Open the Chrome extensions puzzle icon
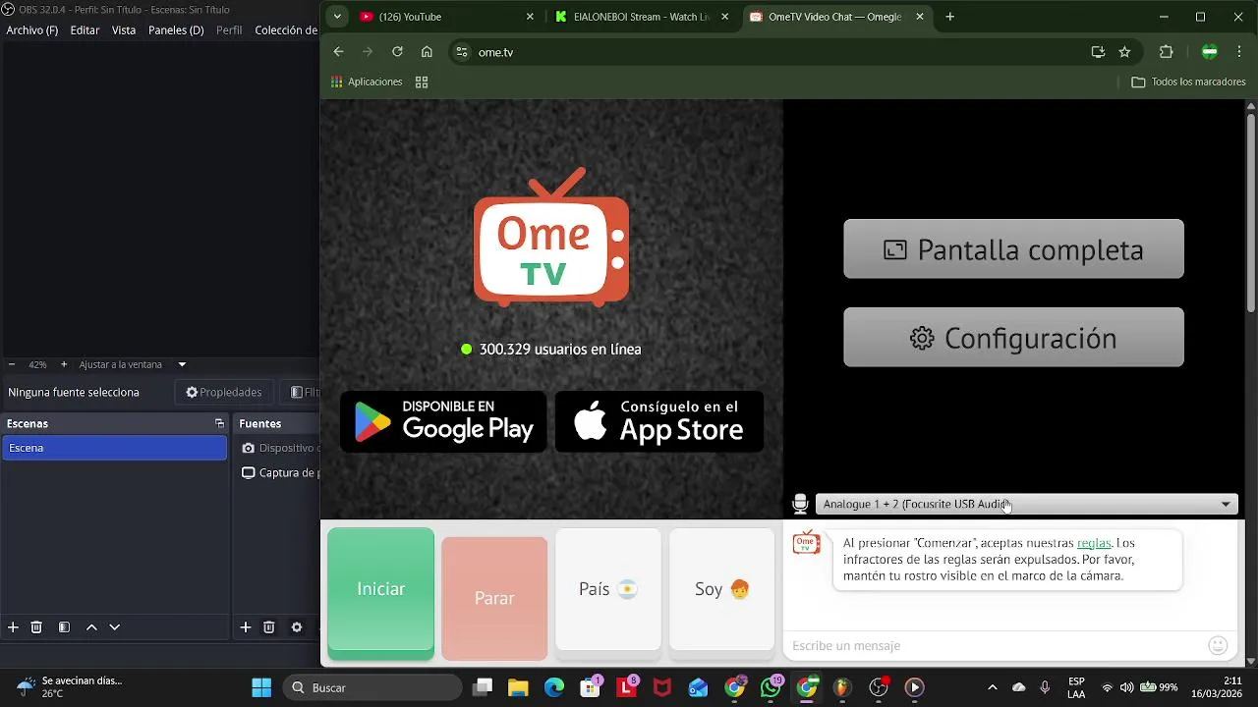 tap(1167, 52)
